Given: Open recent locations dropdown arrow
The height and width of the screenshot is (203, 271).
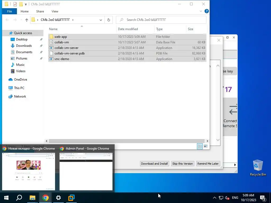Looking at the screenshot, I should click(x=21, y=20).
